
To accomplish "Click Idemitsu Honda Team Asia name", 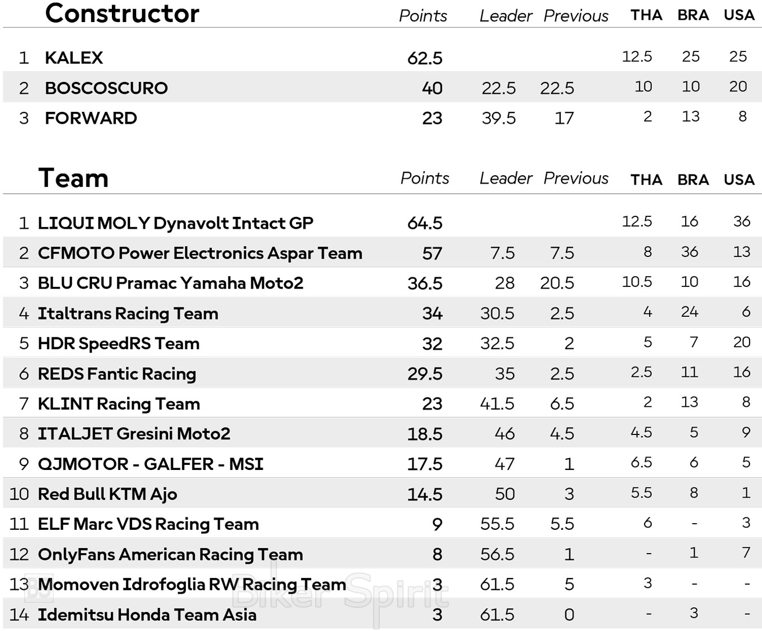I will (x=147, y=615).
